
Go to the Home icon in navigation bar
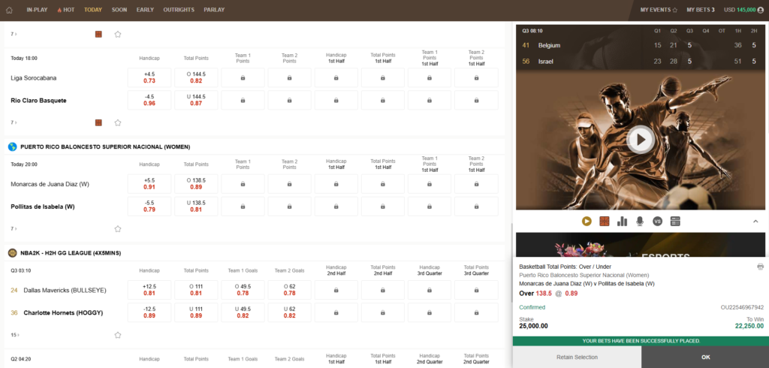pos(10,10)
